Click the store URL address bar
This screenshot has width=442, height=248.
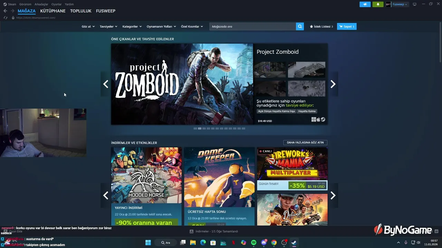tap(36, 18)
